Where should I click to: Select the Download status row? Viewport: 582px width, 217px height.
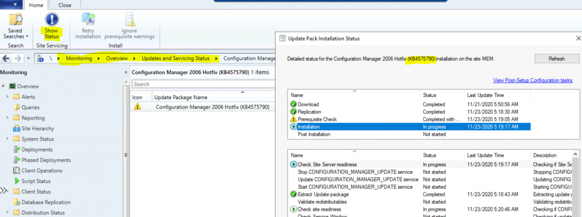(x=409, y=104)
